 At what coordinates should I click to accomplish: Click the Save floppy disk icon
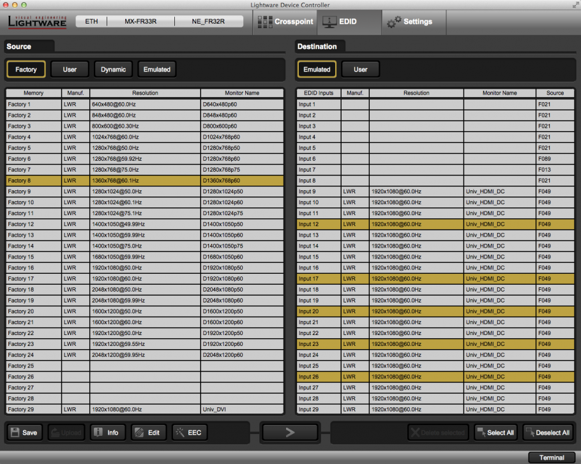point(24,433)
